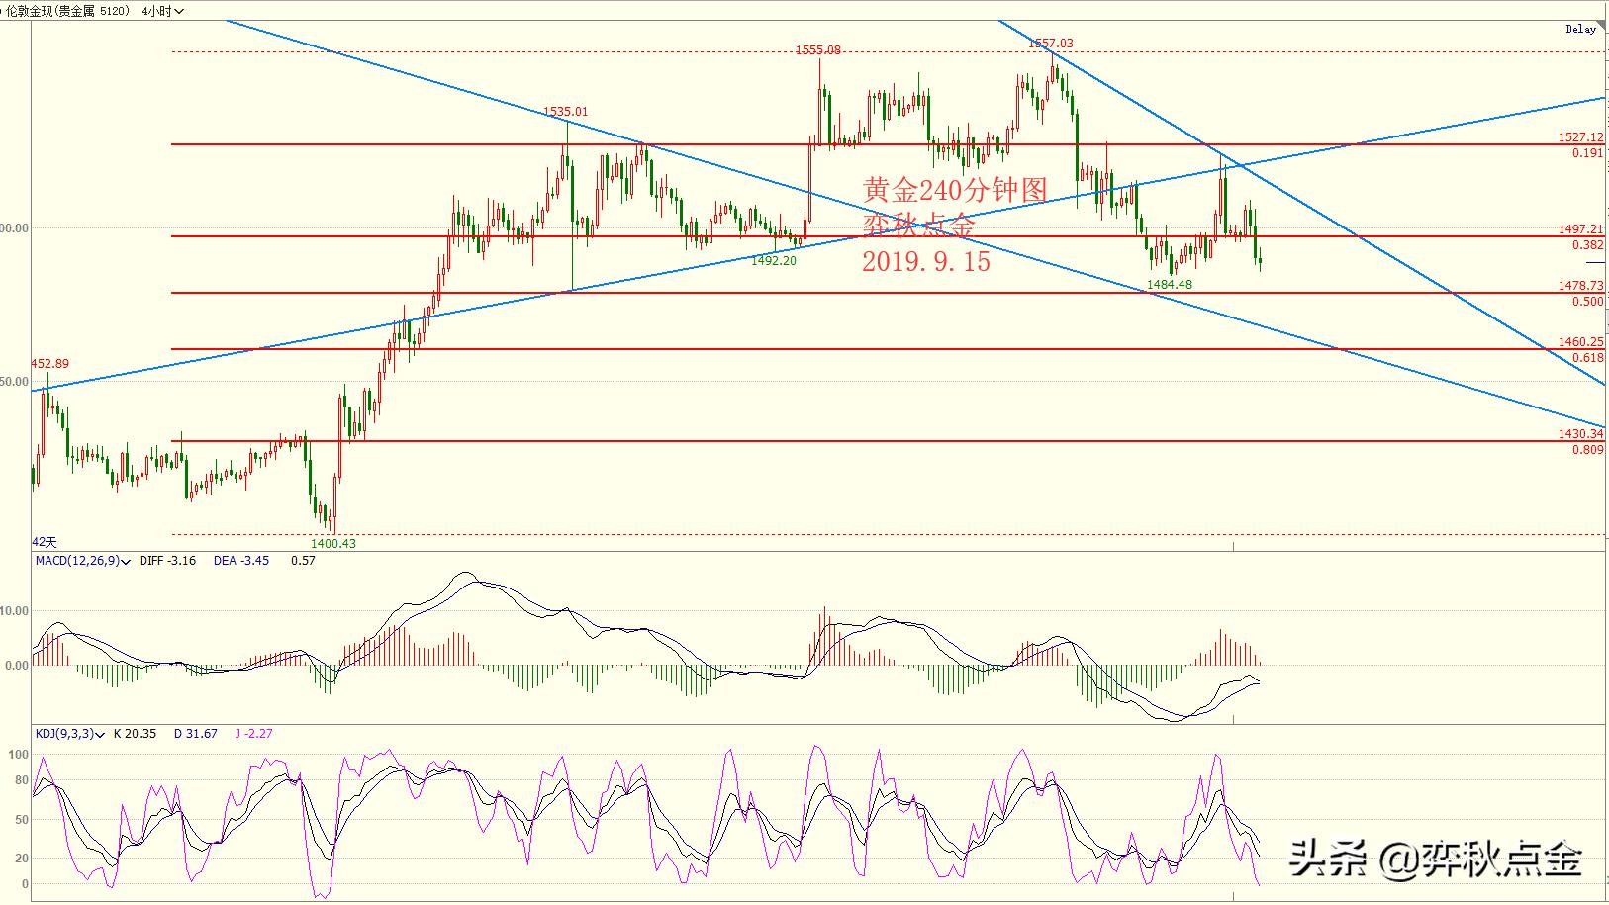Click the J -2.27 value
Screen dimensions: 1609x905
(x=253, y=734)
